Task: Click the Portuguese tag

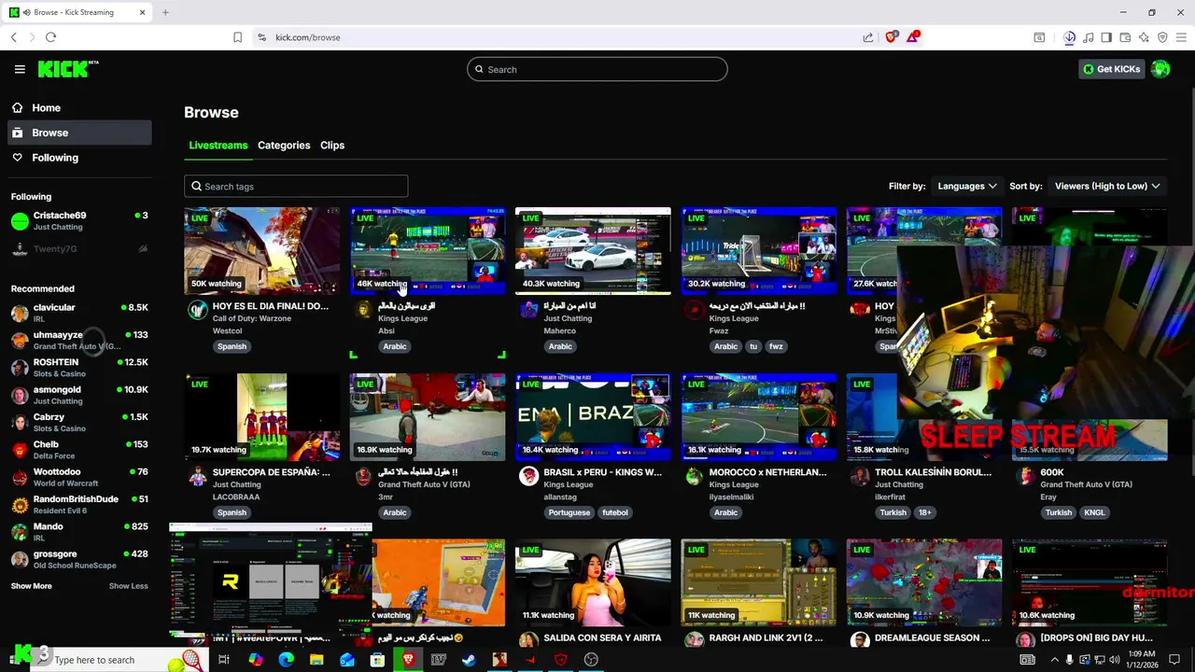Action: pos(569,512)
